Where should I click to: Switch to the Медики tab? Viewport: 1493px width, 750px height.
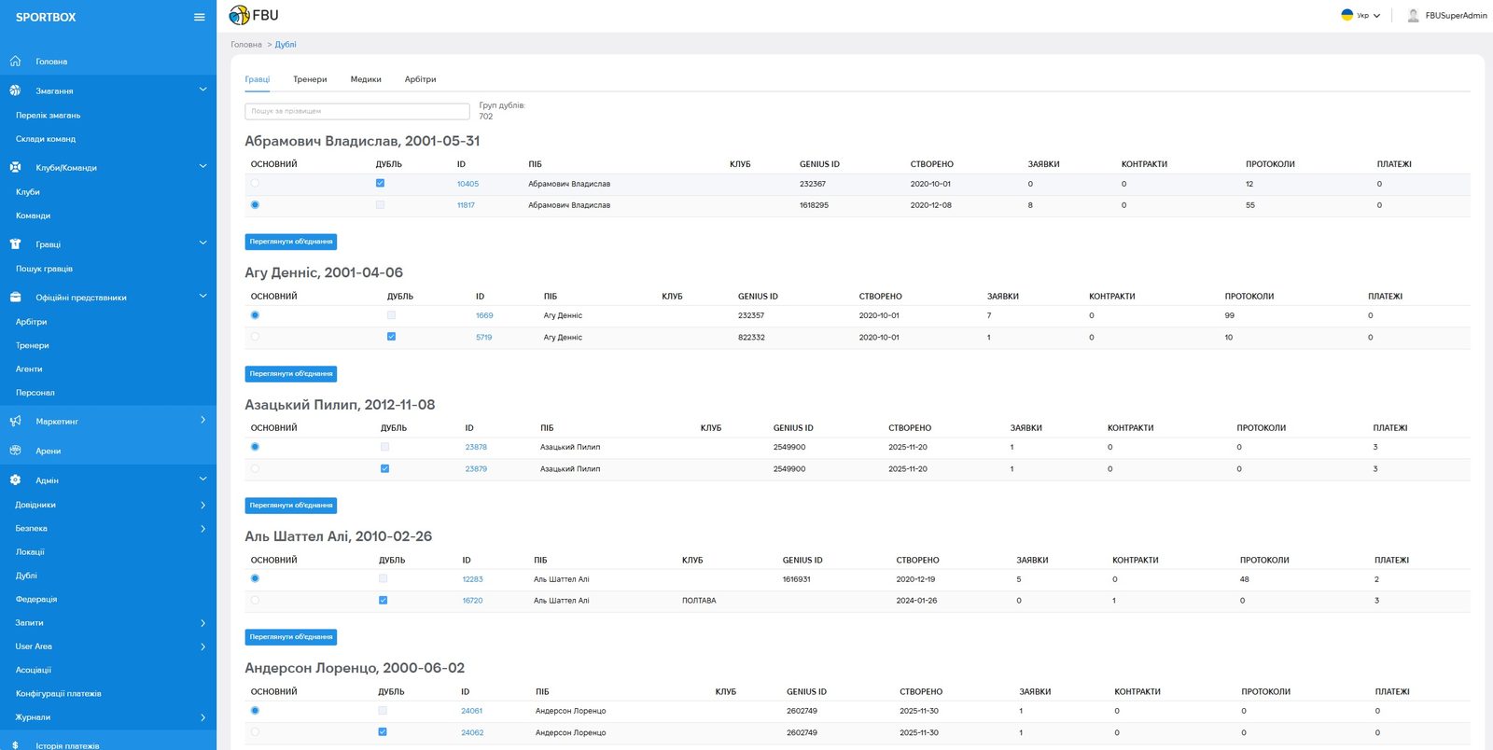[366, 79]
